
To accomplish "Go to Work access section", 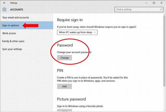I will 9,33.
